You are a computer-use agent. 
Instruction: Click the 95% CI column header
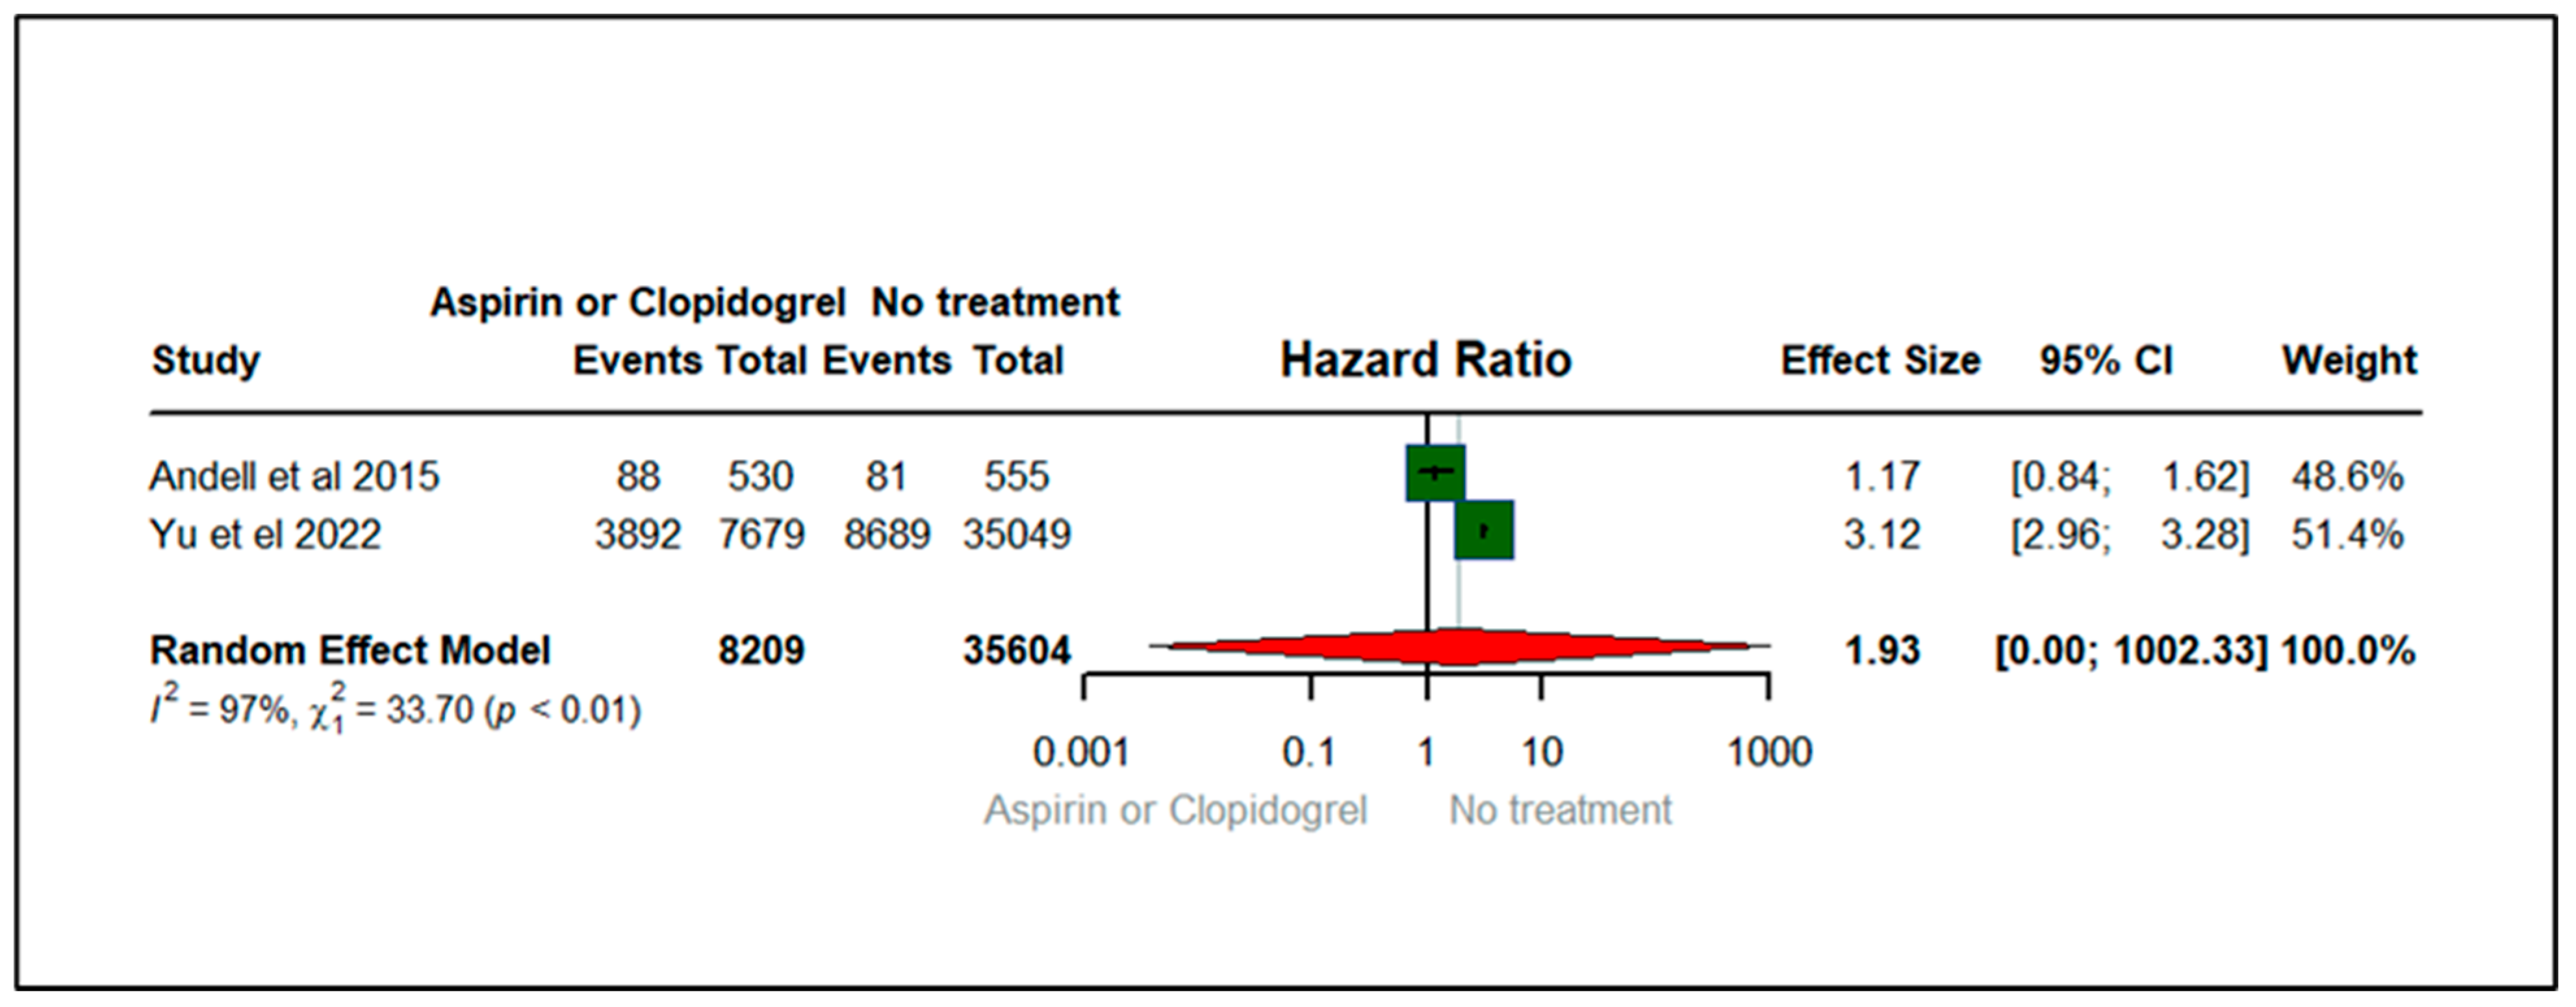[x=2106, y=360]
